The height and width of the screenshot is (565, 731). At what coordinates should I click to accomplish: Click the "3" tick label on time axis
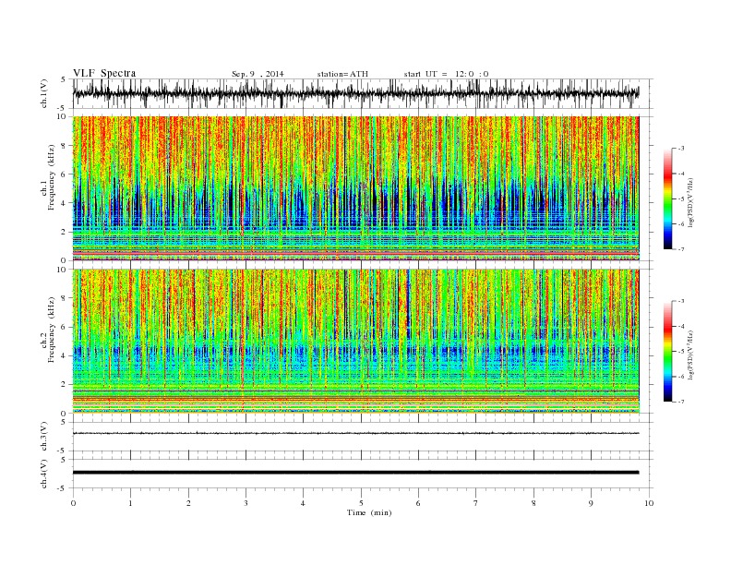point(246,503)
